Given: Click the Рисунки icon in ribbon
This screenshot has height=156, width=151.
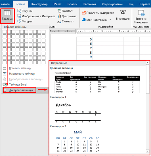Looking at the screenshot, I should [x=19, y=11].
